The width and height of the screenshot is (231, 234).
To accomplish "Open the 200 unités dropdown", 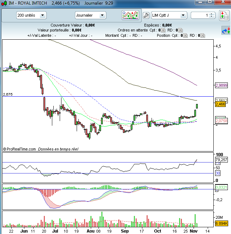I will pos(31,15).
